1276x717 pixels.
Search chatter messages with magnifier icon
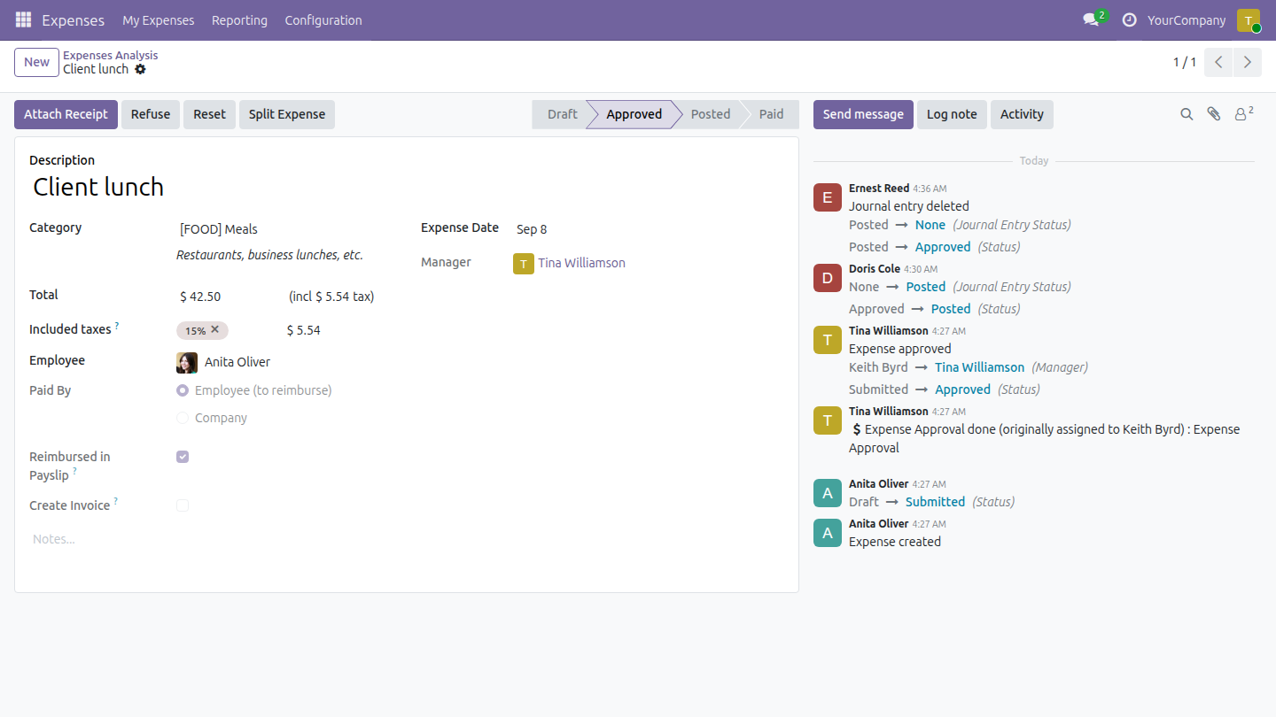[1187, 114]
